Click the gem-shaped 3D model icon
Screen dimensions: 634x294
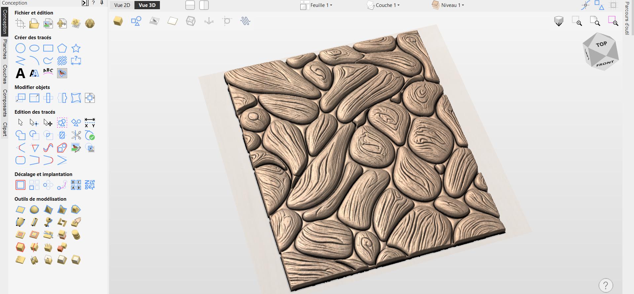(x=90, y=23)
